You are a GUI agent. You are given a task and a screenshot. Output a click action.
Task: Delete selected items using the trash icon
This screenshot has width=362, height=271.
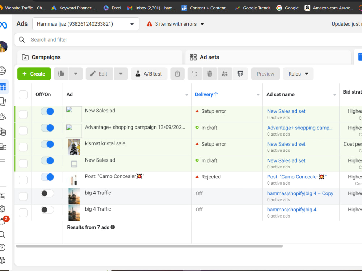[210, 74]
